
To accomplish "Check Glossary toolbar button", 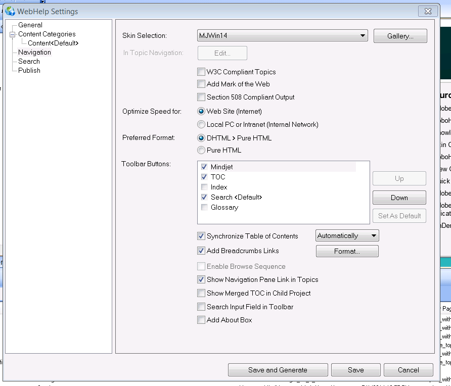I will coord(204,207).
